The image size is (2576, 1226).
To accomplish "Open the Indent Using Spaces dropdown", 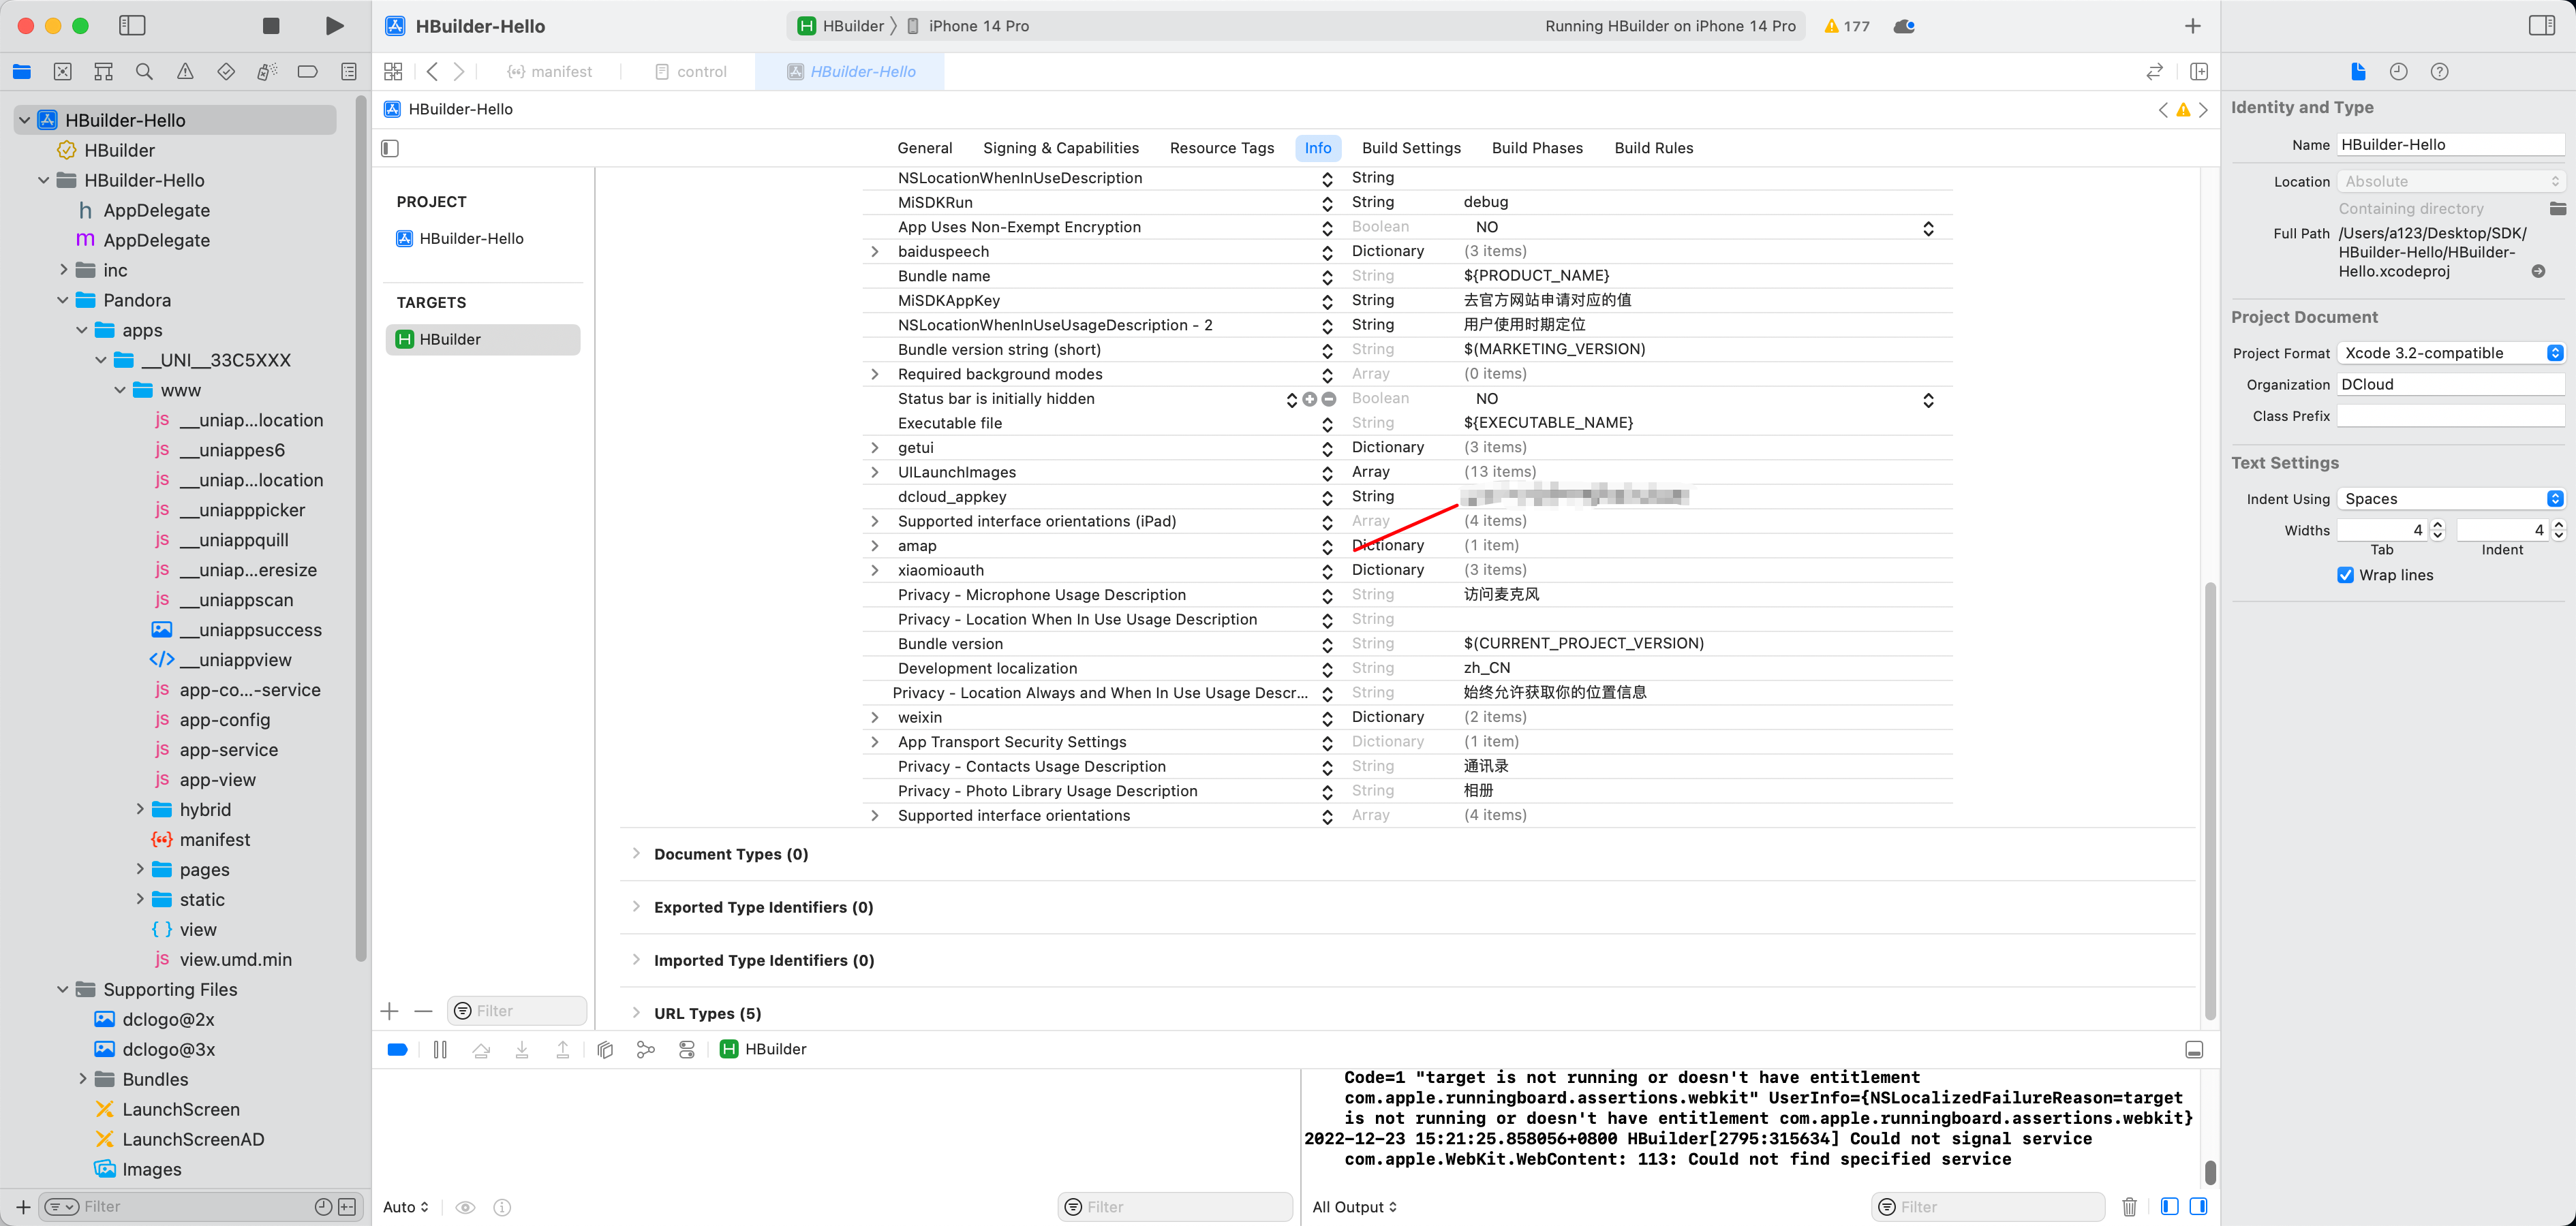I will tap(2450, 499).
